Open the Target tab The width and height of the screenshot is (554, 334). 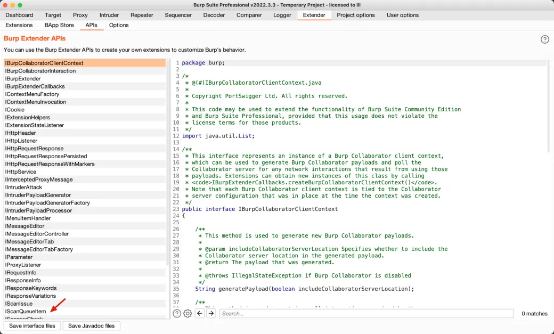(53, 15)
